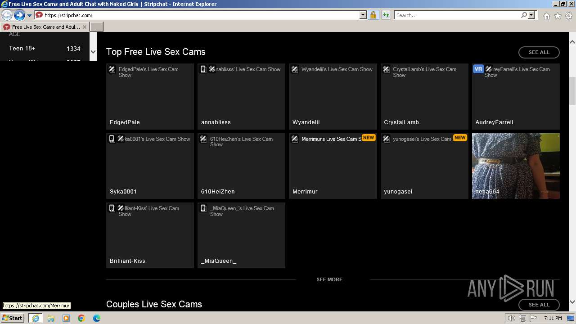Screen dimensions: 576x324
Task: Click the system clock 7:11 PM
Action: pyautogui.click(x=553, y=318)
